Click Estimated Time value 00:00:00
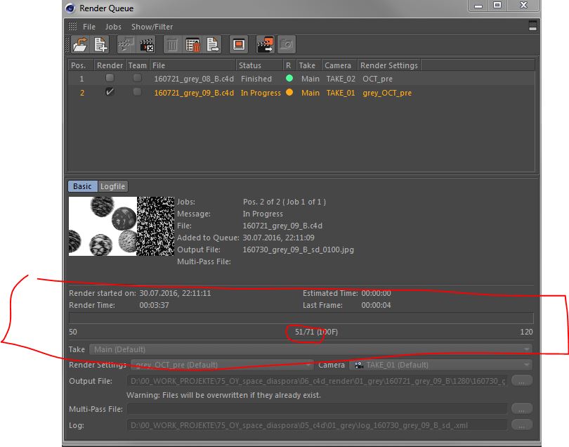 [376, 293]
